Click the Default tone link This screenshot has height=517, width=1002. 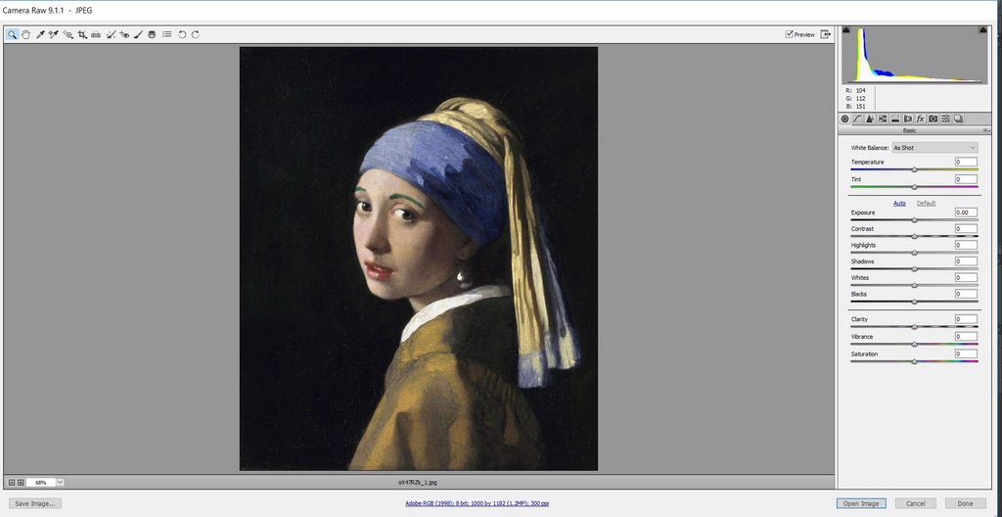[x=926, y=203]
